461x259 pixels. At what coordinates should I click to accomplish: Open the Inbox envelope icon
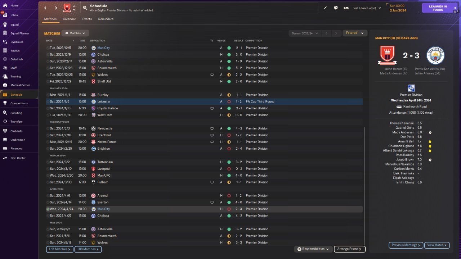pyautogui.click(x=5, y=15)
